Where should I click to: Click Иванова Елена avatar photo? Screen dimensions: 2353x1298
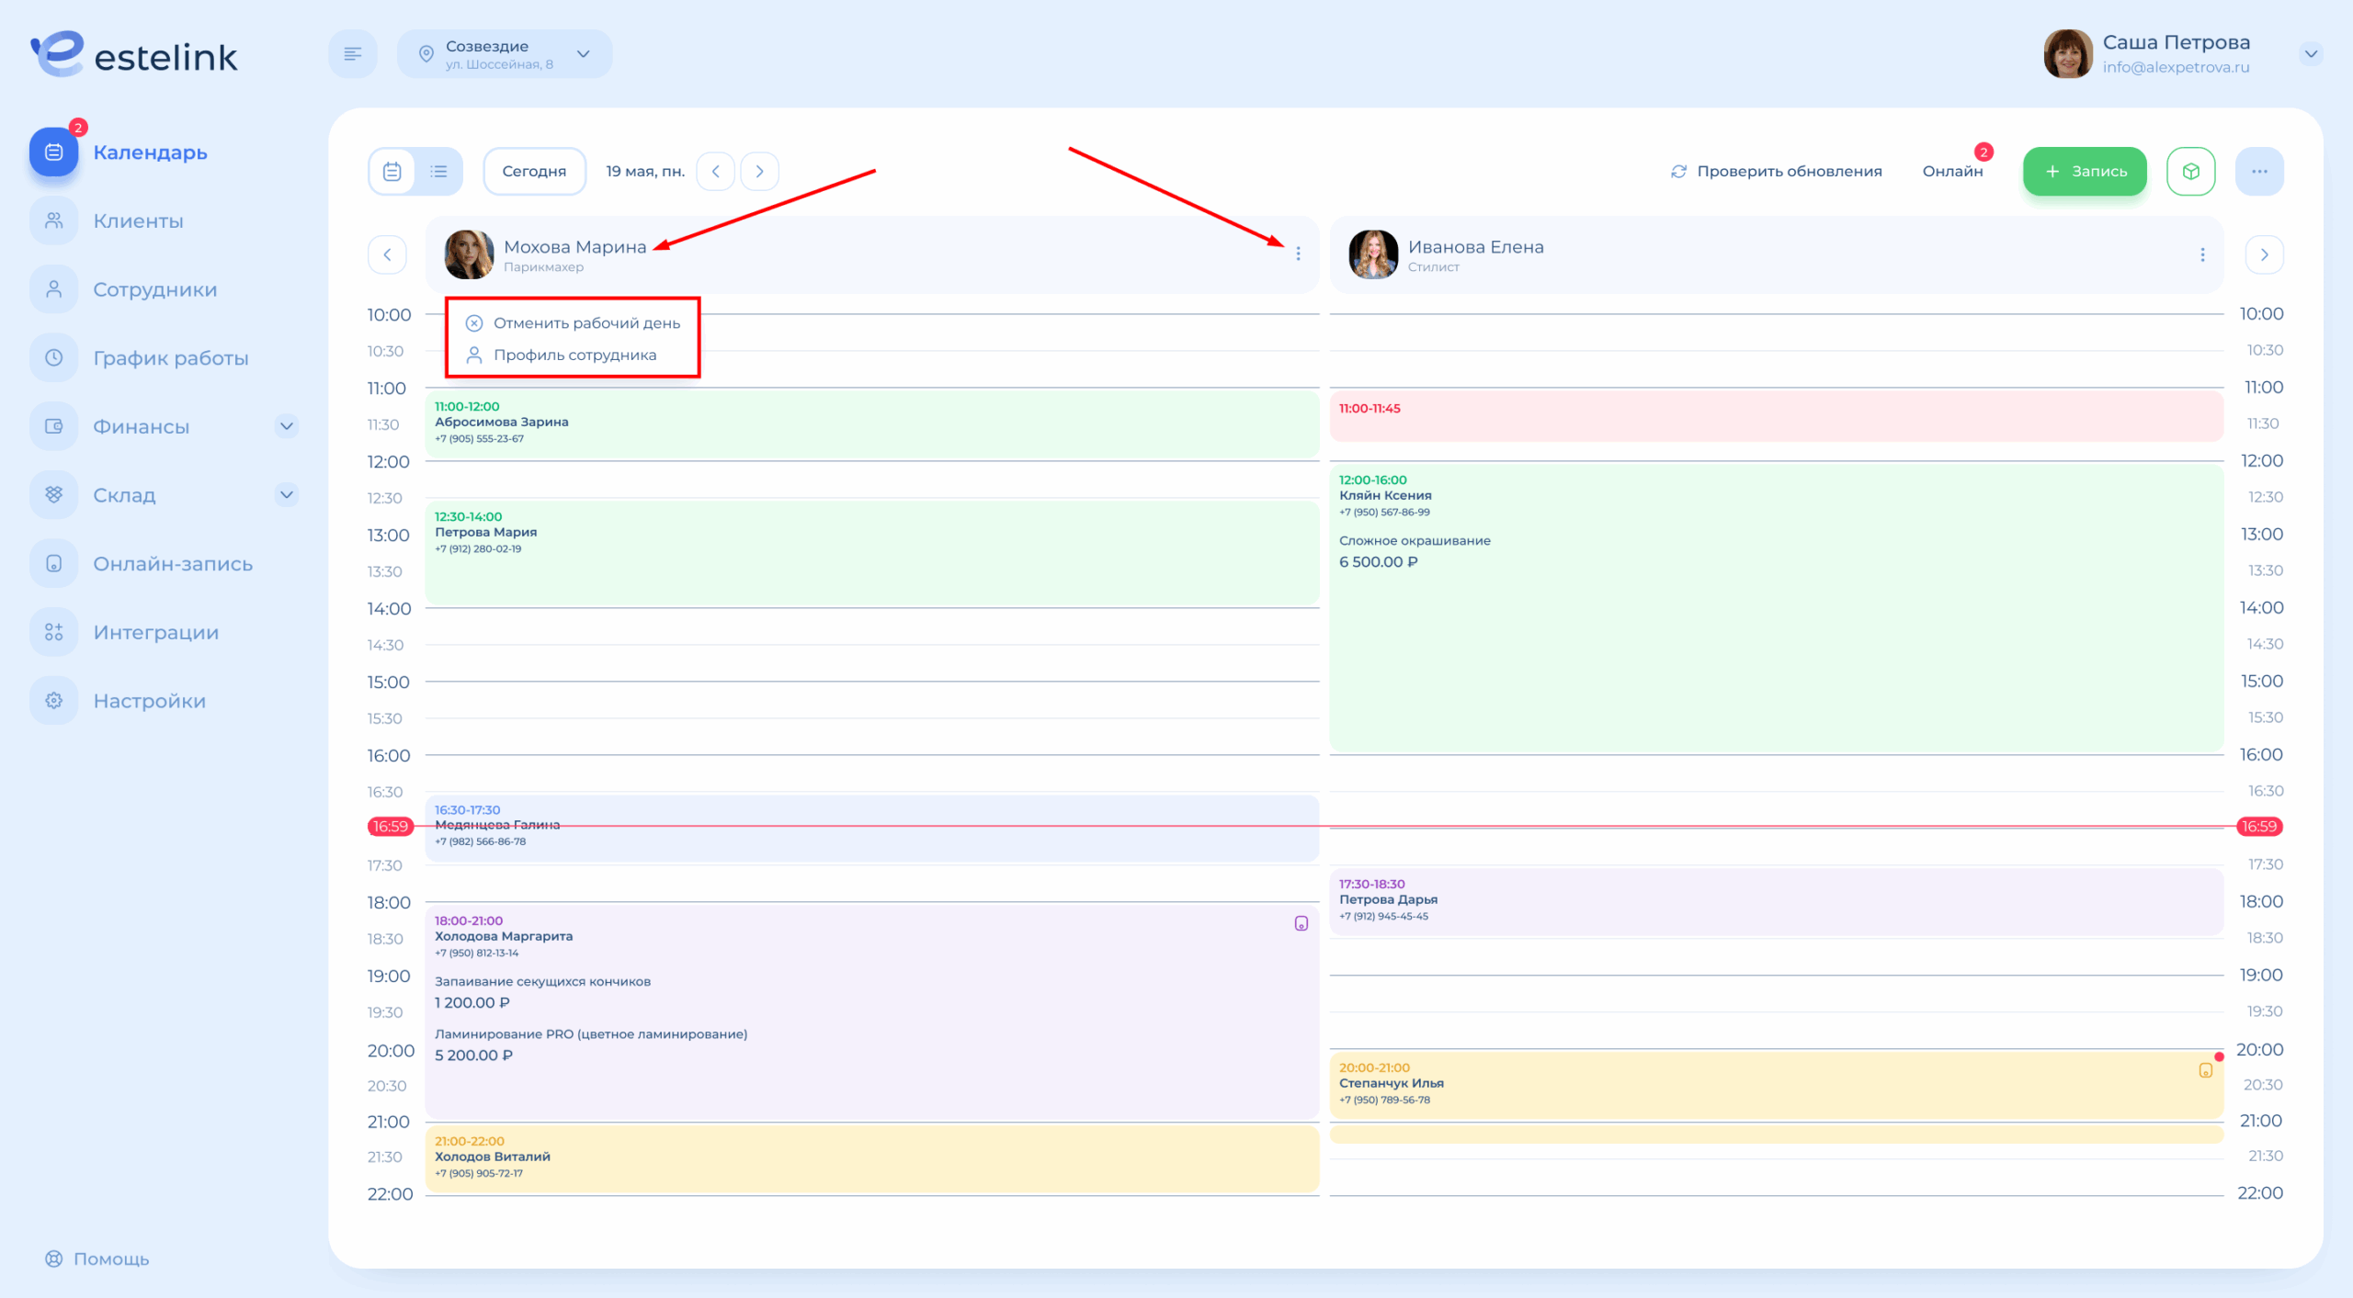tap(1373, 254)
